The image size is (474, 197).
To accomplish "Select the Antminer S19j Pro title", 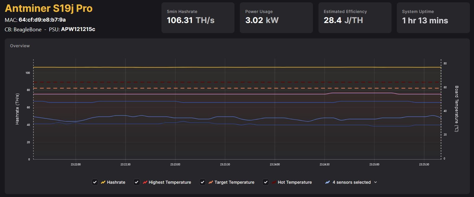I will pyautogui.click(x=49, y=8).
